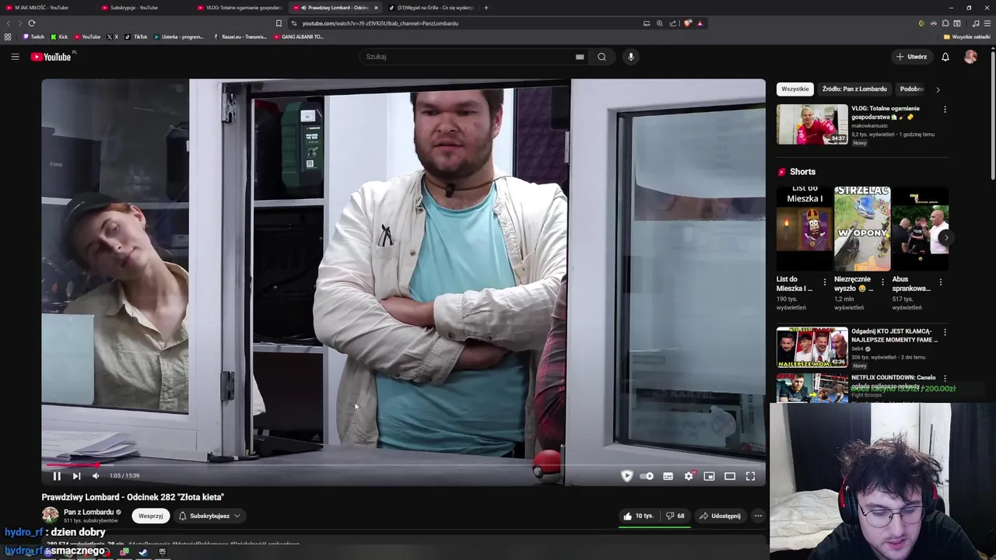The width and height of the screenshot is (996, 560).
Task: Share video with Udostępnij button
Action: point(720,516)
